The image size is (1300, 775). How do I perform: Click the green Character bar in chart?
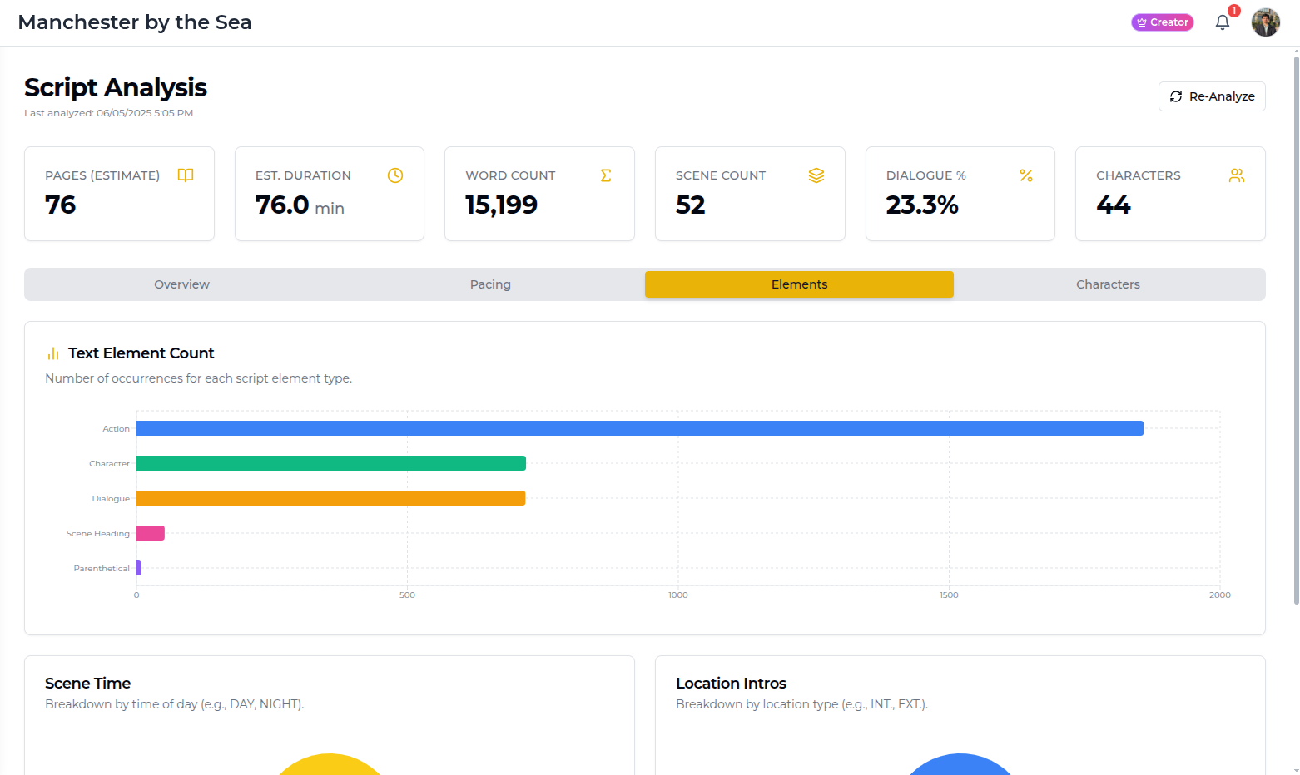(x=331, y=463)
